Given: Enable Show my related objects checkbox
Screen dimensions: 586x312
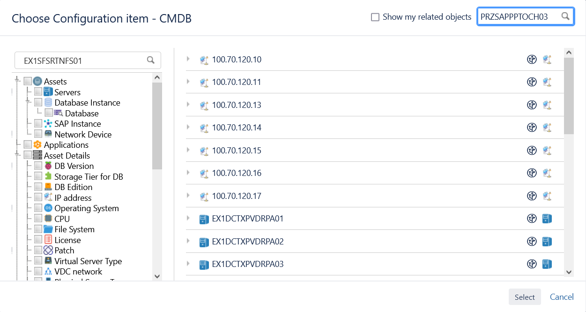Looking at the screenshot, I should point(375,17).
